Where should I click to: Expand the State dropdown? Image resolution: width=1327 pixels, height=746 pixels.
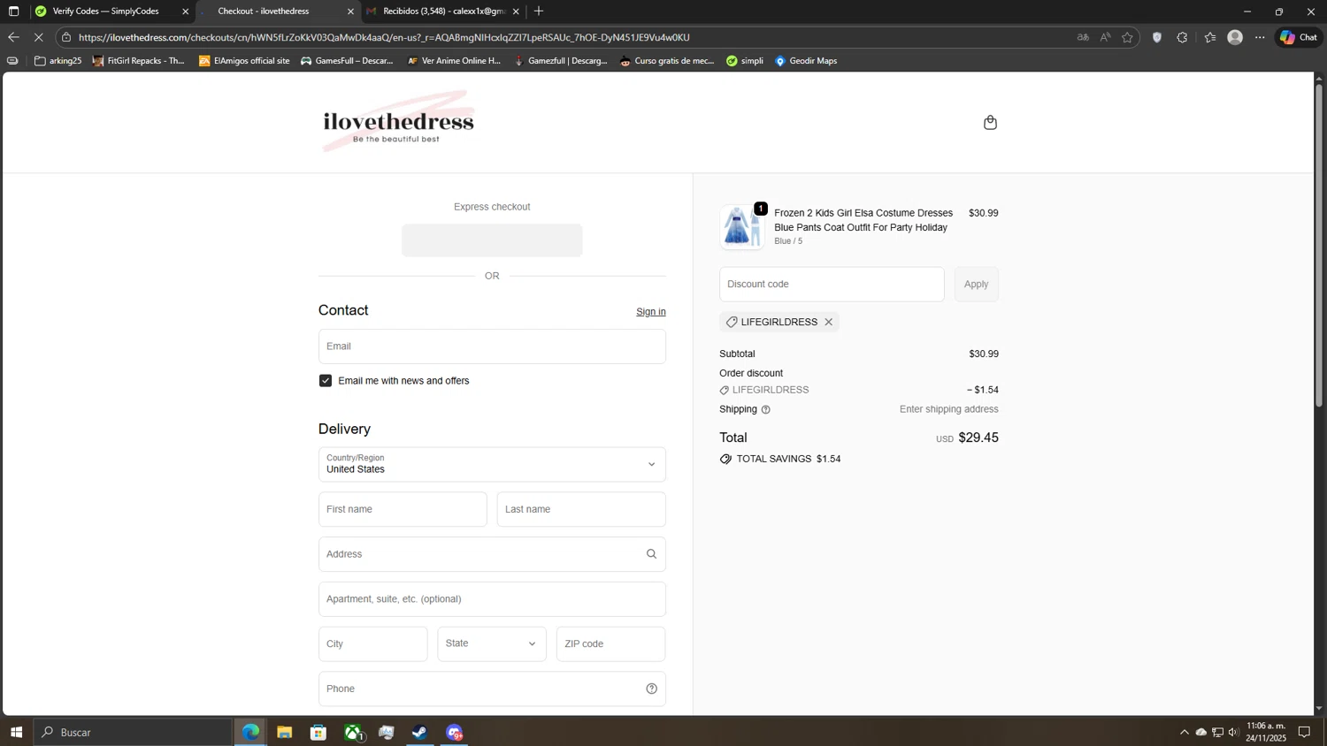point(492,643)
